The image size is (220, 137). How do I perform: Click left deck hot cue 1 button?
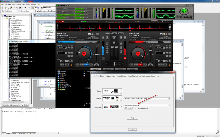90,38
